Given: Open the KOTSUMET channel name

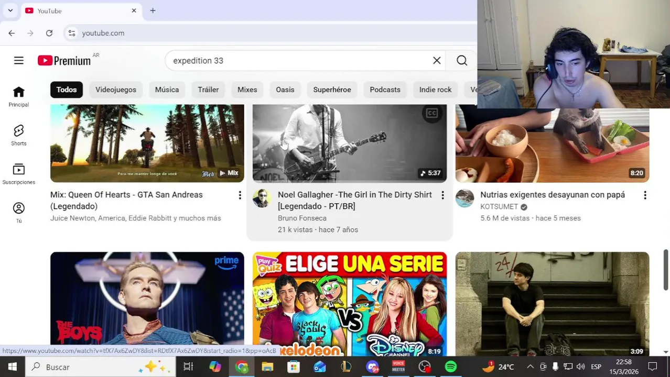Looking at the screenshot, I should (x=499, y=206).
